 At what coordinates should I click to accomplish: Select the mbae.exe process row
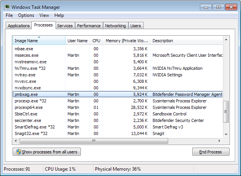pos(118,49)
